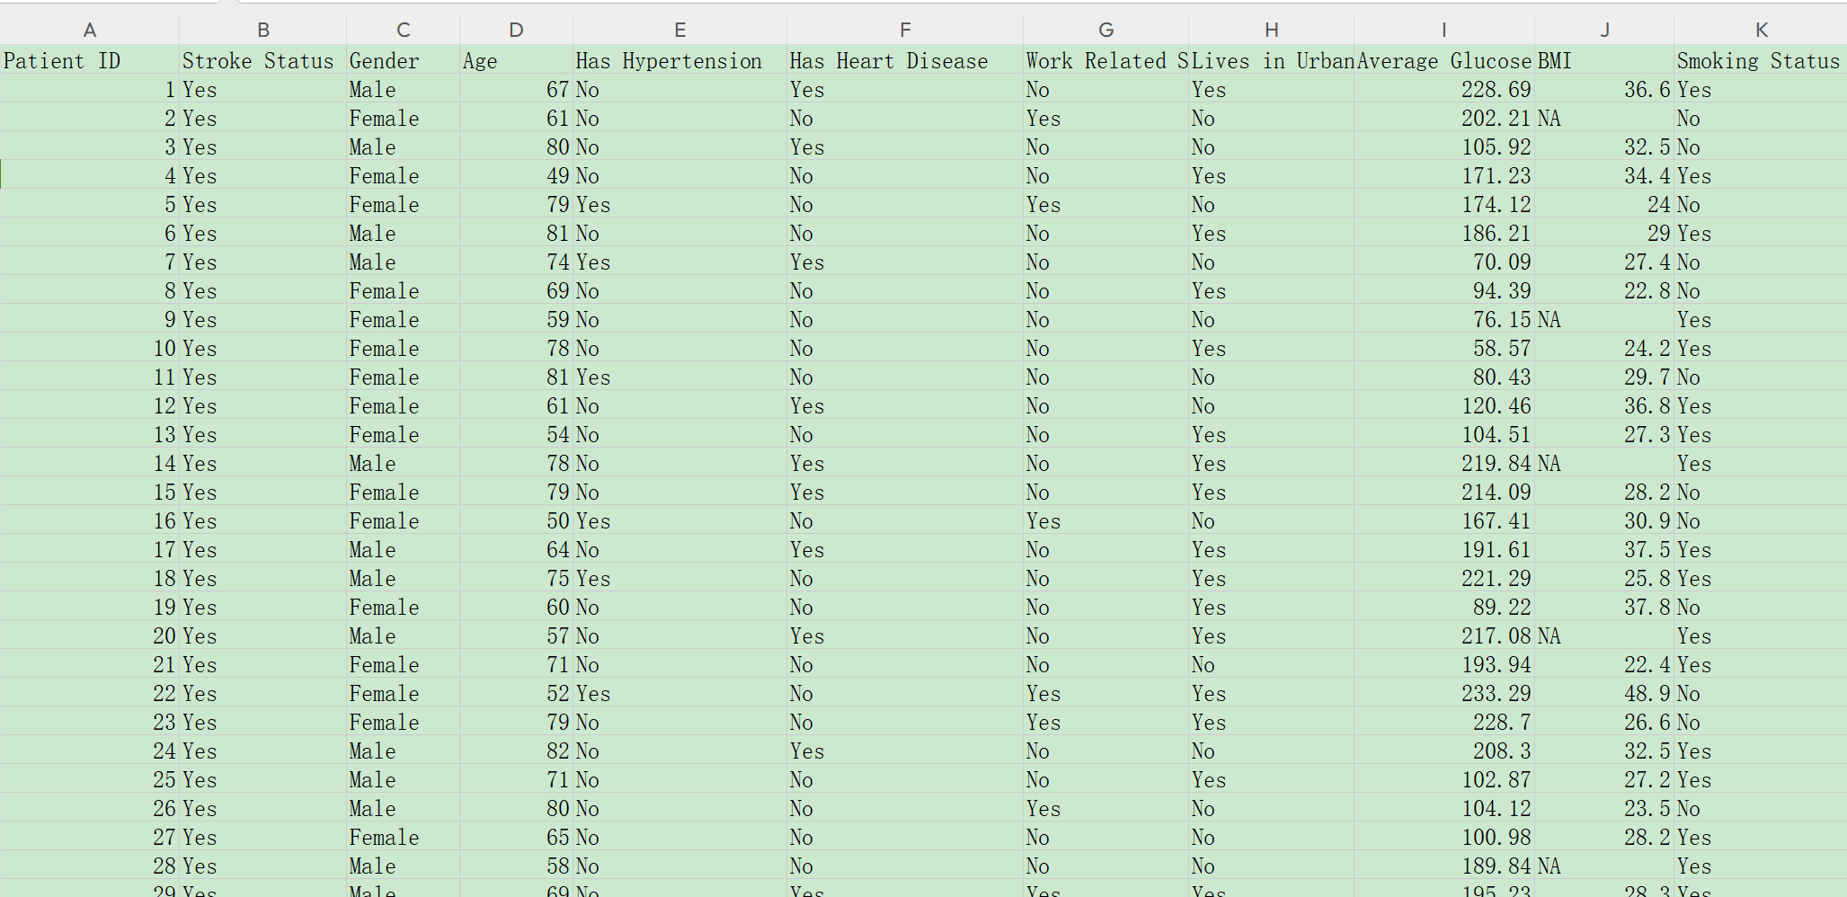
Task: Select column F header
Action: coord(905,30)
